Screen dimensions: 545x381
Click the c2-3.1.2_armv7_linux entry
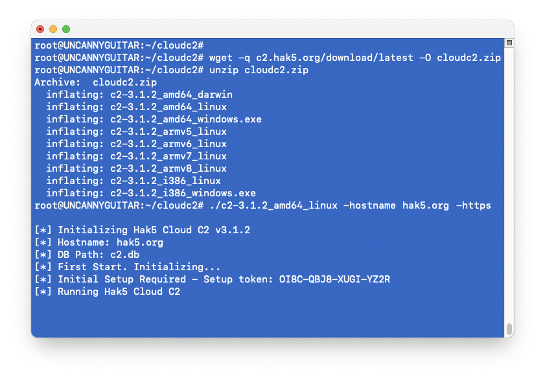[168, 156]
